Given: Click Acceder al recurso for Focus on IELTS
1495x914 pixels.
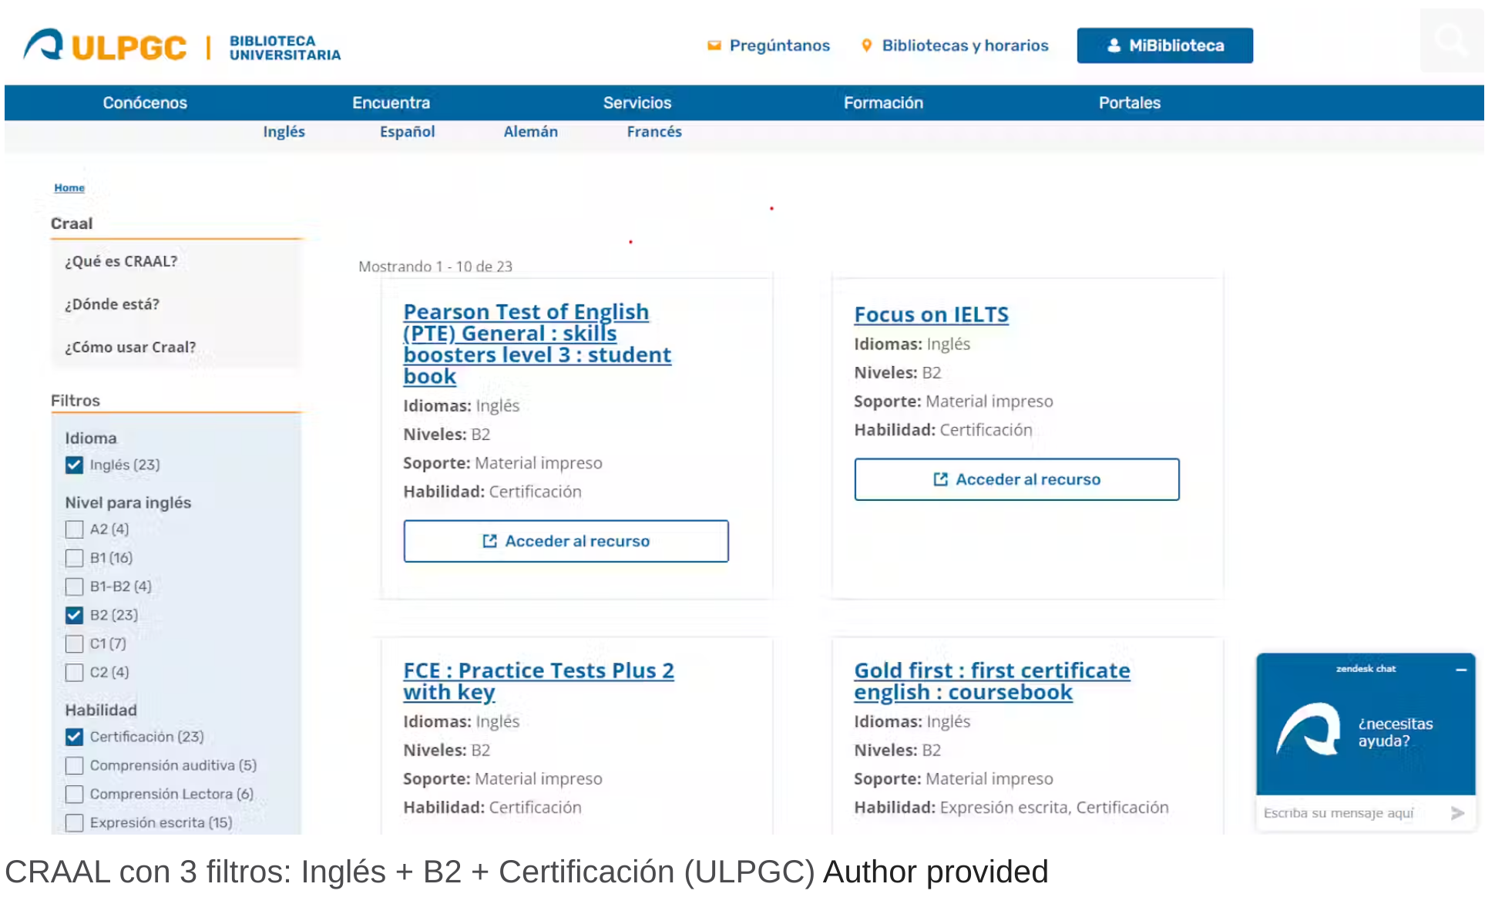Looking at the screenshot, I should pos(1016,479).
